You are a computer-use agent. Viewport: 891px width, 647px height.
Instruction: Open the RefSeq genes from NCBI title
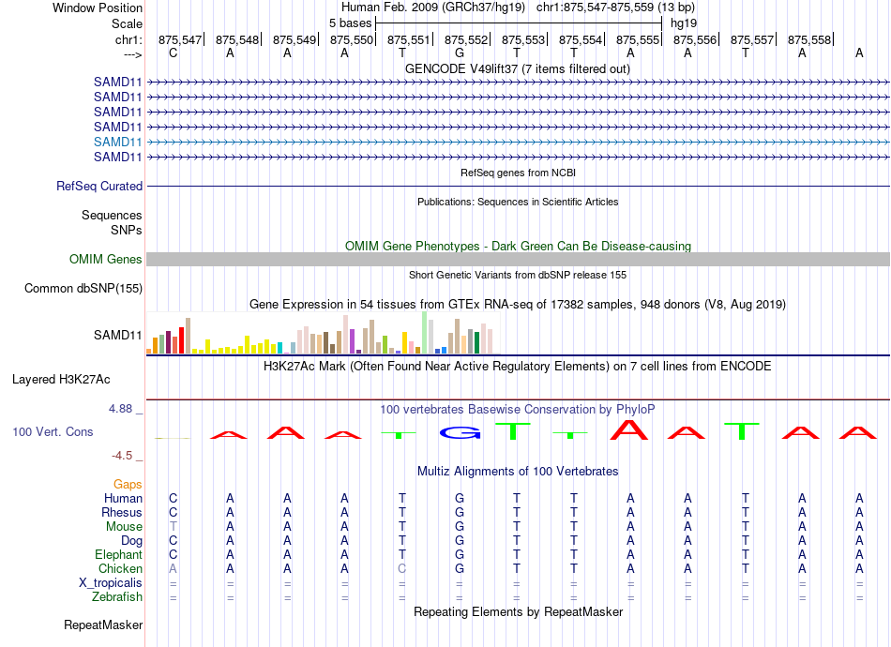click(x=518, y=173)
